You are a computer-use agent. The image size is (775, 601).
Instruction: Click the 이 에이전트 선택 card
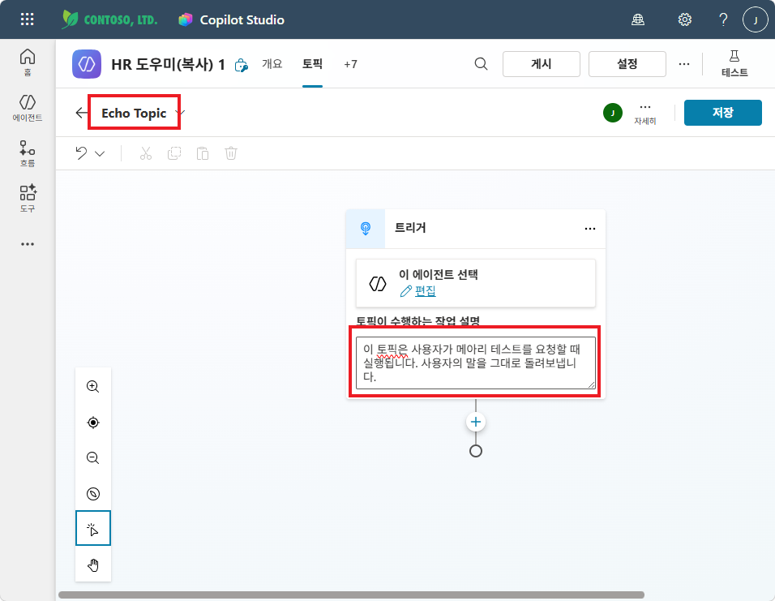pos(476,283)
